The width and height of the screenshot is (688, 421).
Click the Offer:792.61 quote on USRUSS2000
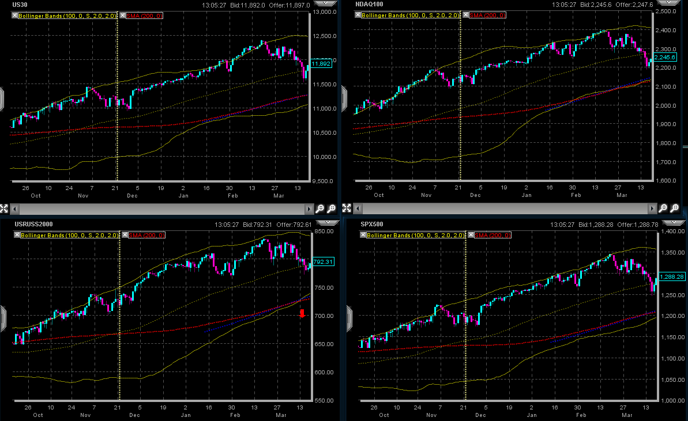294,225
